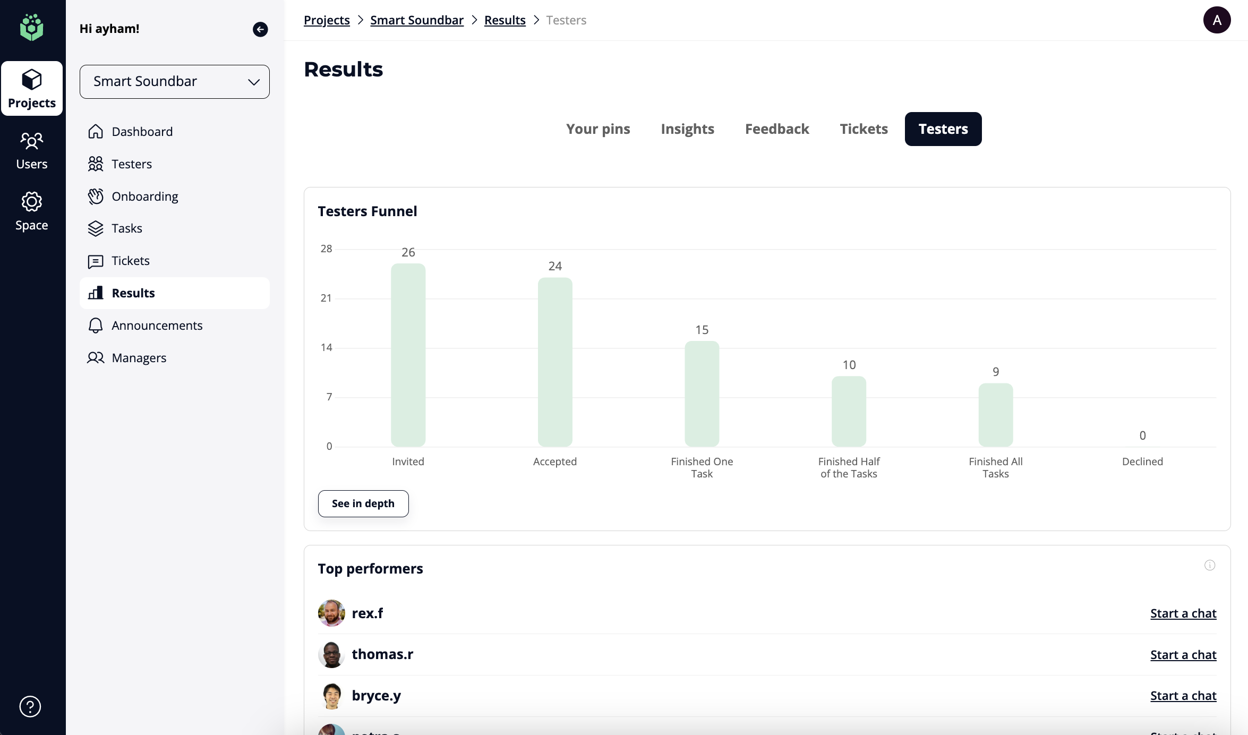Viewport: 1248px width, 735px height.
Task: Start a chat with rex.f
Action: tap(1183, 613)
